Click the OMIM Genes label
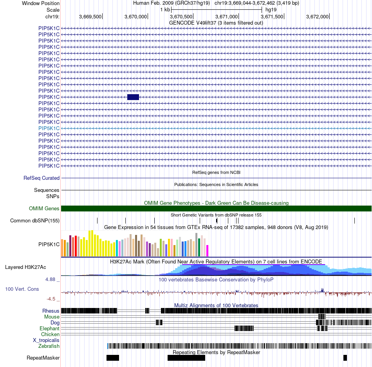 coord(44,208)
